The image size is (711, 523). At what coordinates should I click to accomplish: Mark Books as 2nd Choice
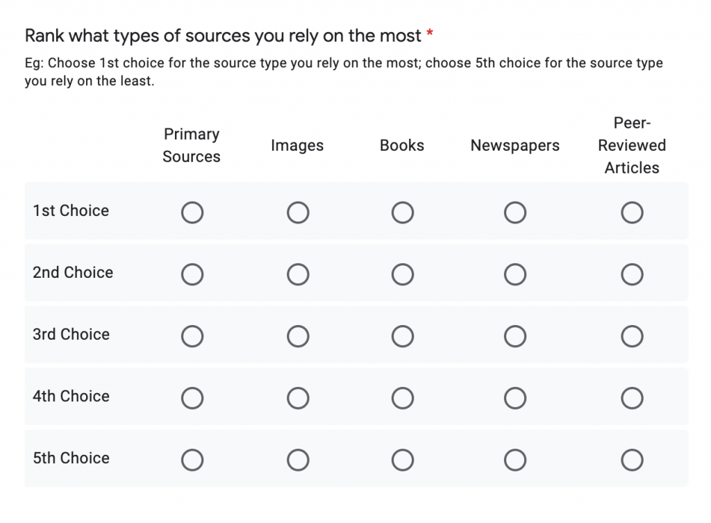coord(403,275)
